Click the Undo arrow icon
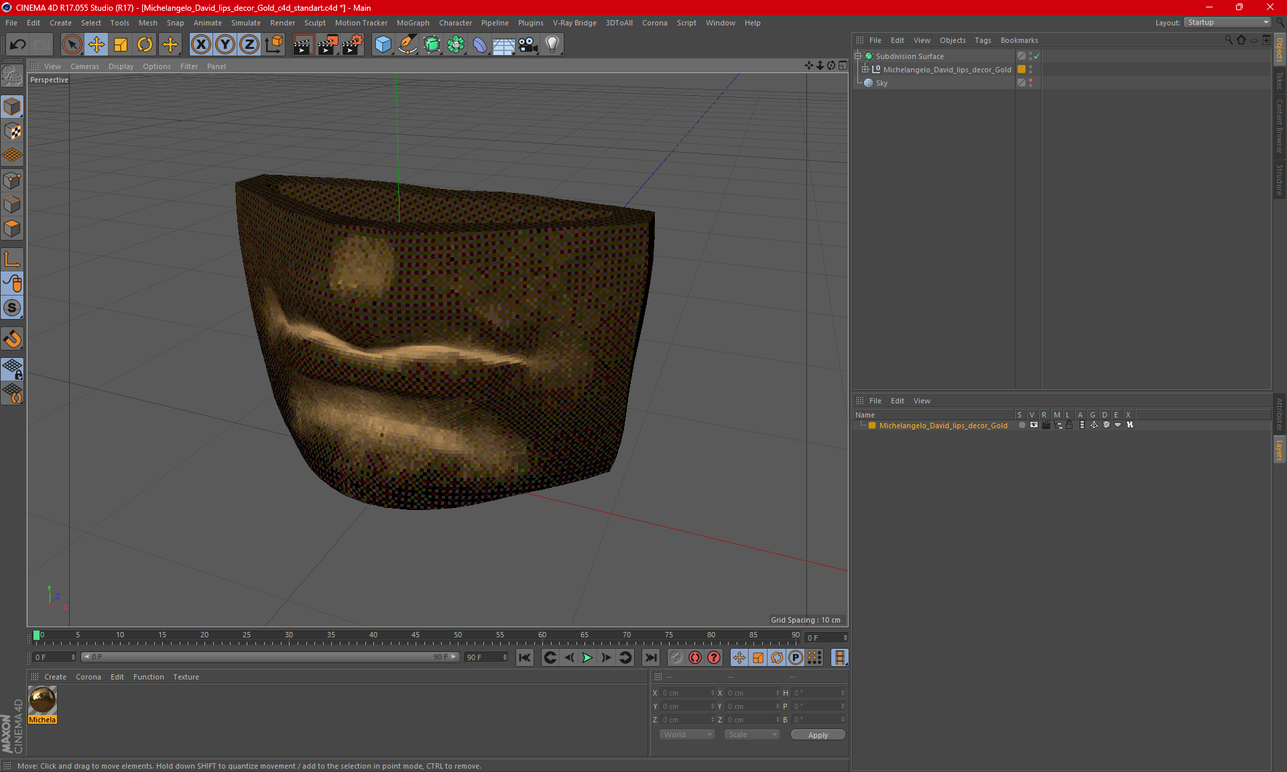Image resolution: width=1287 pixels, height=772 pixels. 18,44
